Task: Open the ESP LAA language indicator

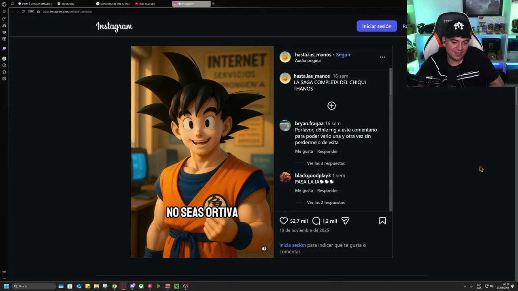Action: (x=479, y=286)
